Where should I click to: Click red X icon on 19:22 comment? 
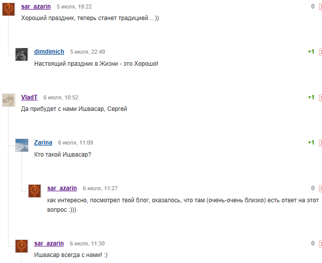coord(320,7)
